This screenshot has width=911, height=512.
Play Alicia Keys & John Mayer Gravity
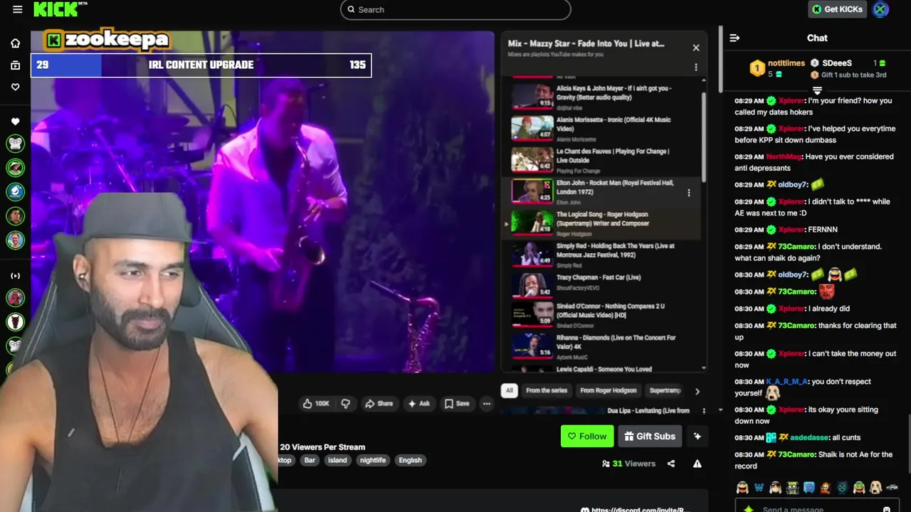(601, 96)
